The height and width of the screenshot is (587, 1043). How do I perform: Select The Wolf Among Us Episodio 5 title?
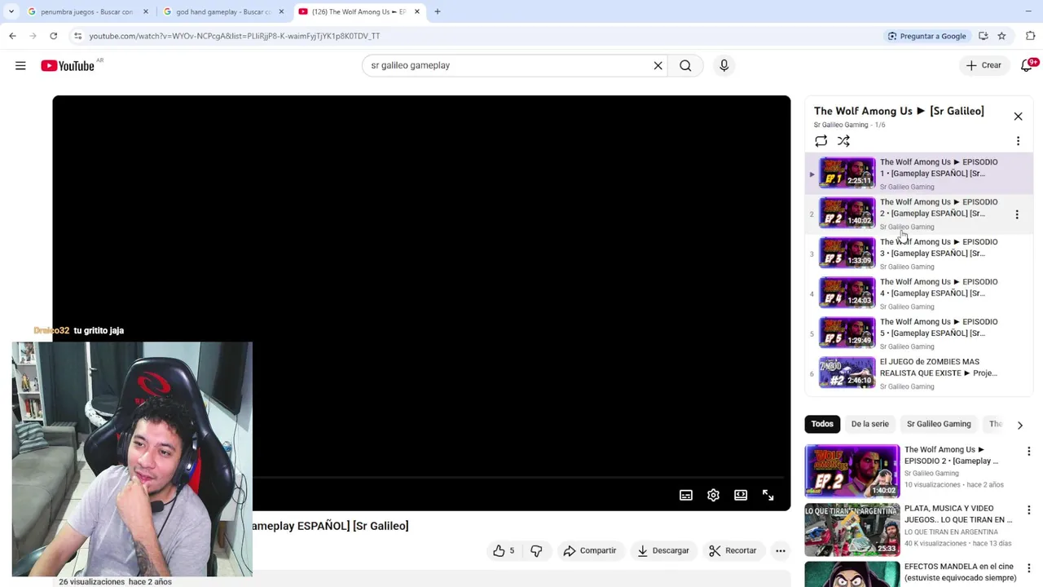click(x=939, y=328)
